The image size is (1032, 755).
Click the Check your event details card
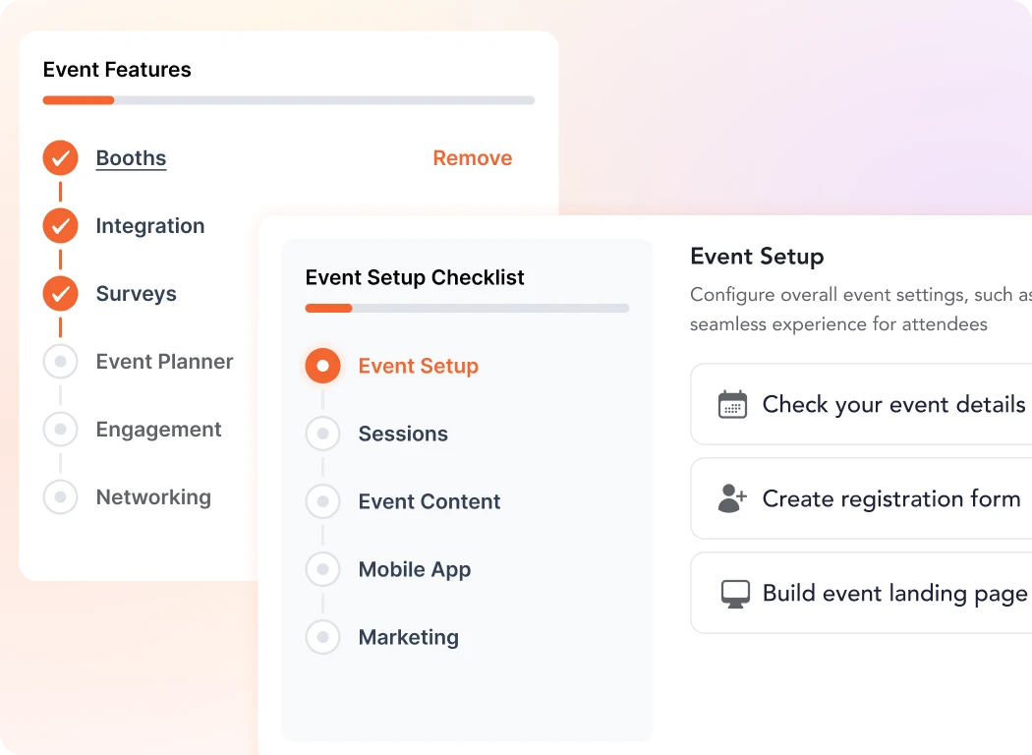tap(865, 404)
